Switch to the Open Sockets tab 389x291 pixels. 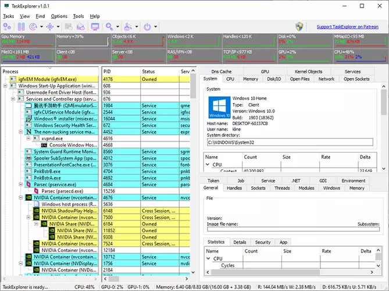[x=356, y=79]
